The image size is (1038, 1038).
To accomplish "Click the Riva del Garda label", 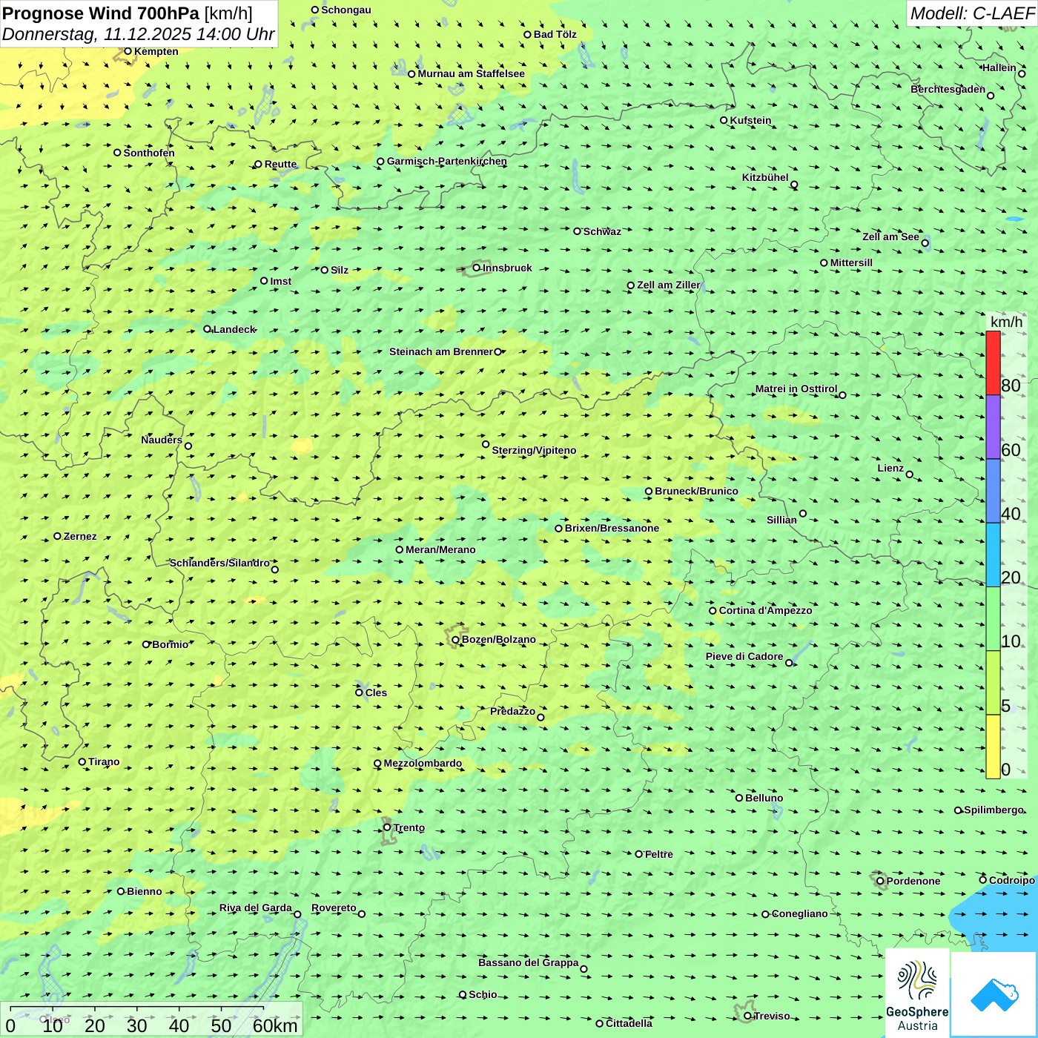I will 256,908.
